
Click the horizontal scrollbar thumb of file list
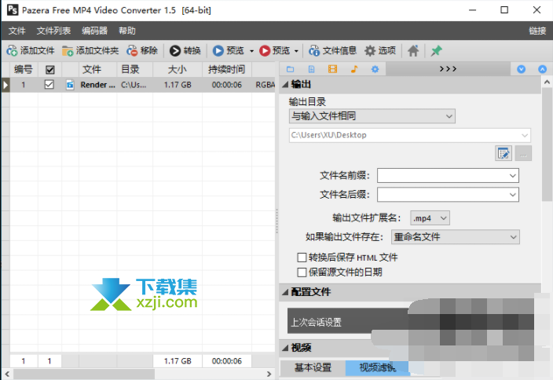point(84,374)
